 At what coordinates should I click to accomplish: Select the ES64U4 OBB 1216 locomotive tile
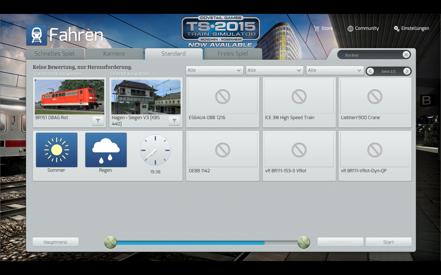point(223,102)
